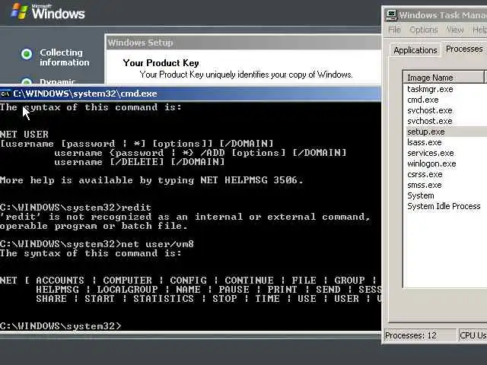Select System process row
The image size is (487, 365).
pyautogui.click(x=445, y=195)
